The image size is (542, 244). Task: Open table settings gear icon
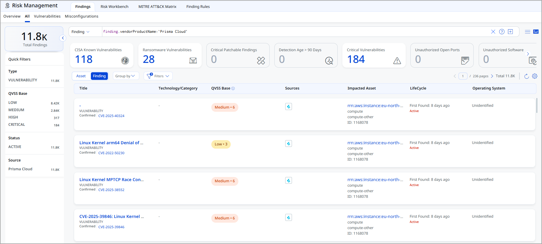535,76
